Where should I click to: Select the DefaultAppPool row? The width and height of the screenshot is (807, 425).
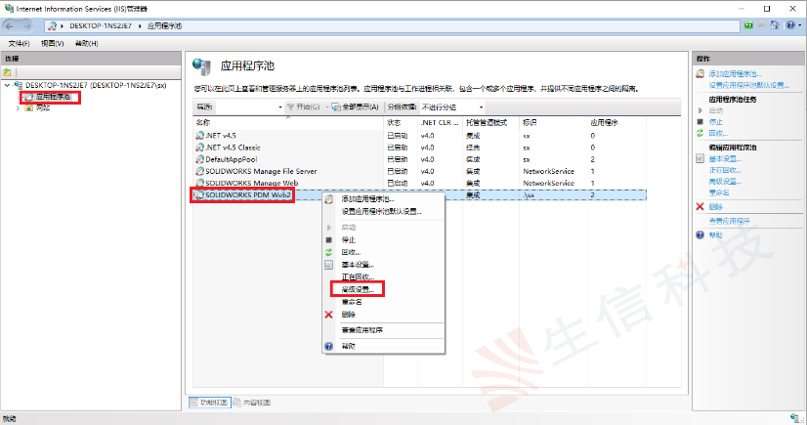(419, 159)
